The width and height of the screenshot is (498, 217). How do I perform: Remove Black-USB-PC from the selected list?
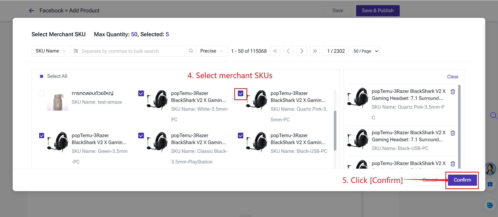tap(453, 133)
